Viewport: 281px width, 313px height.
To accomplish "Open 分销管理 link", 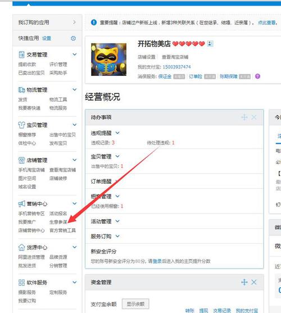I will pos(58,265).
